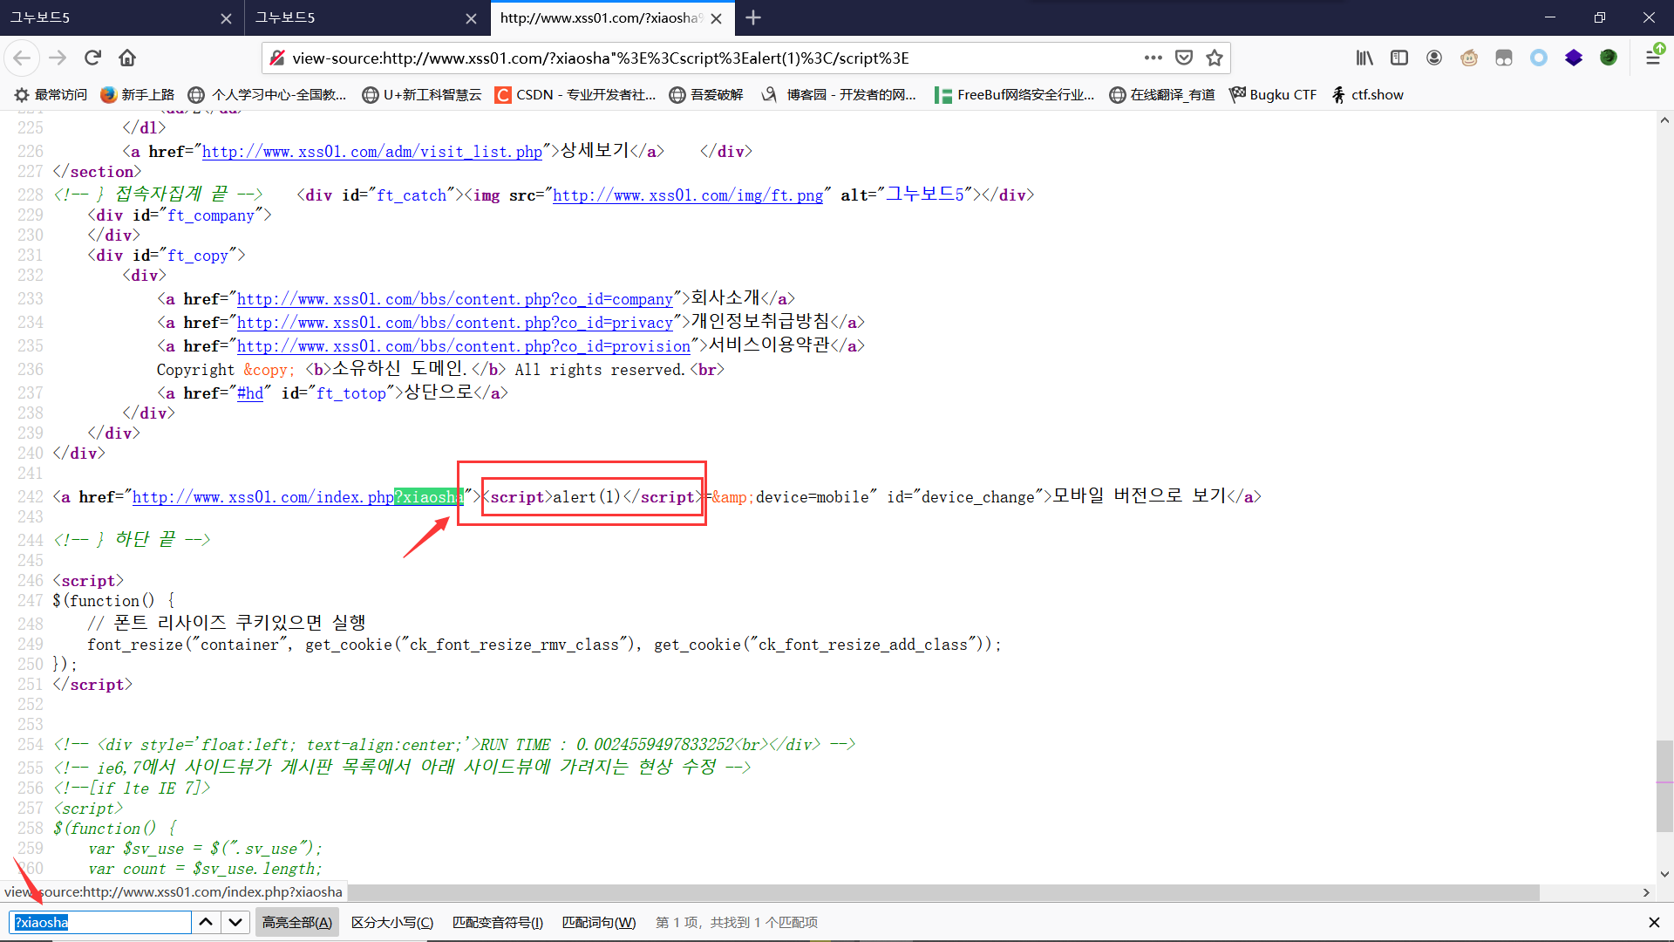Open the Firefox application hamburger menu
The width and height of the screenshot is (1674, 942).
(1652, 58)
